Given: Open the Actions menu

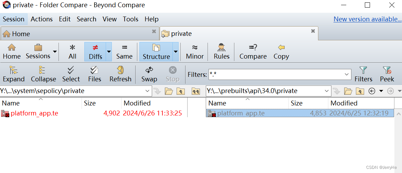Looking at the screenshot, I should point(42,19).
